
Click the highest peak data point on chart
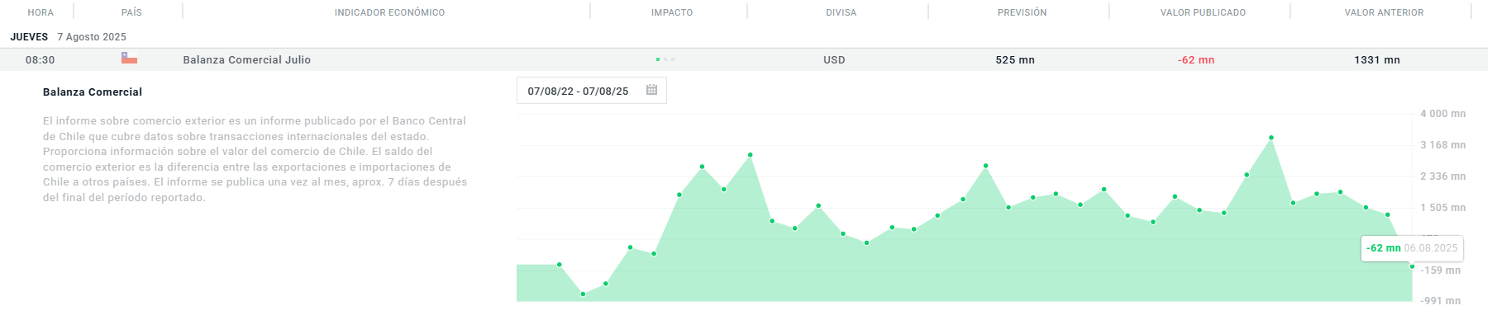coord(1271,138)
